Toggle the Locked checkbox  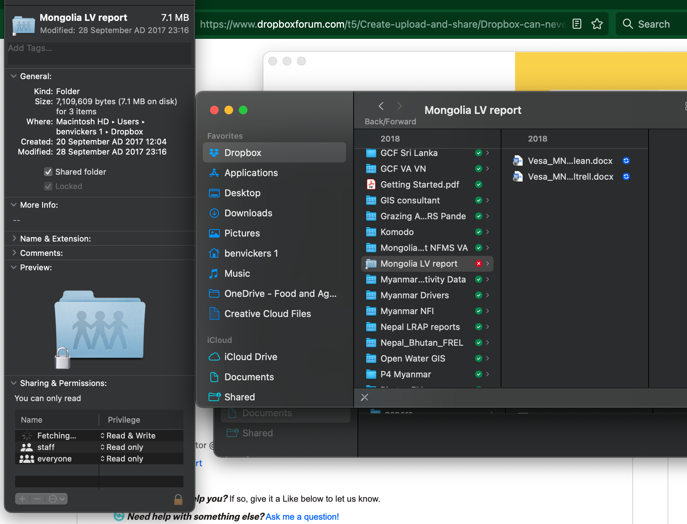(x=48, y=186)
